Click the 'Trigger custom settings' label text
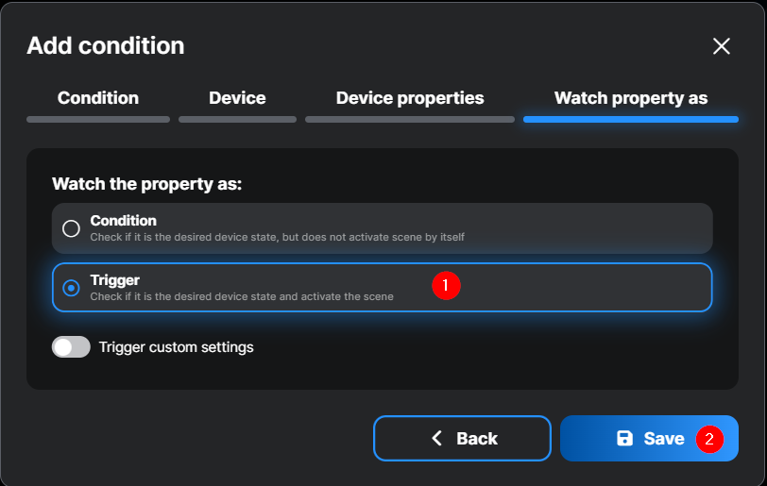The image size is (767, 486). (x=177, y=347)
